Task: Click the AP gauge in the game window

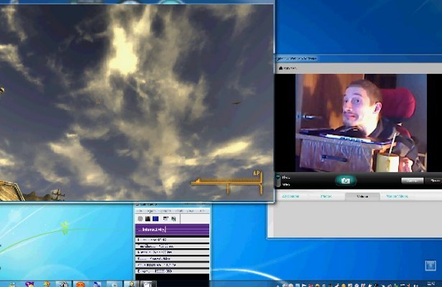Action: 228,182
